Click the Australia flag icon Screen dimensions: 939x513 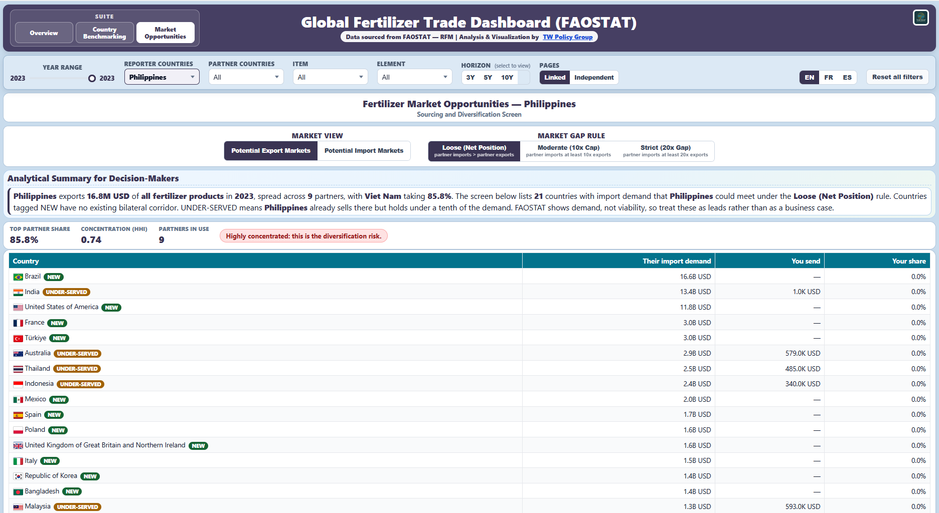tap(18, 354)
